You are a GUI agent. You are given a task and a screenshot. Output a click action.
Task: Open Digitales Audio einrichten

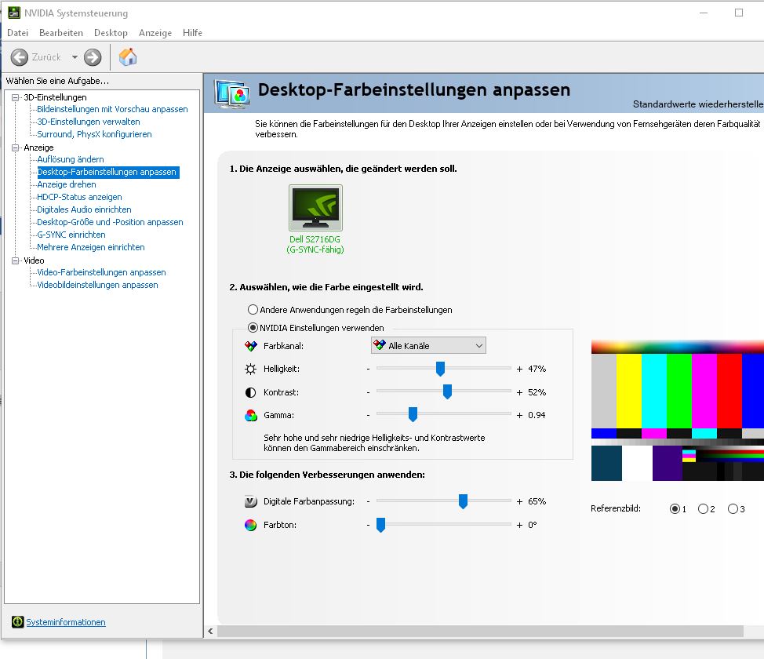point(84,209)
